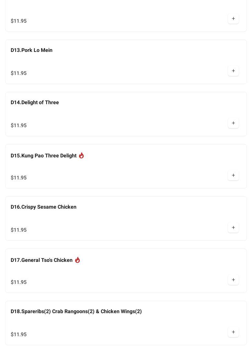The height and width of the screenshot is (355, 252).
Task: Add D13 Pork Lo Mein with plus icon
Action: click(233, 71)
